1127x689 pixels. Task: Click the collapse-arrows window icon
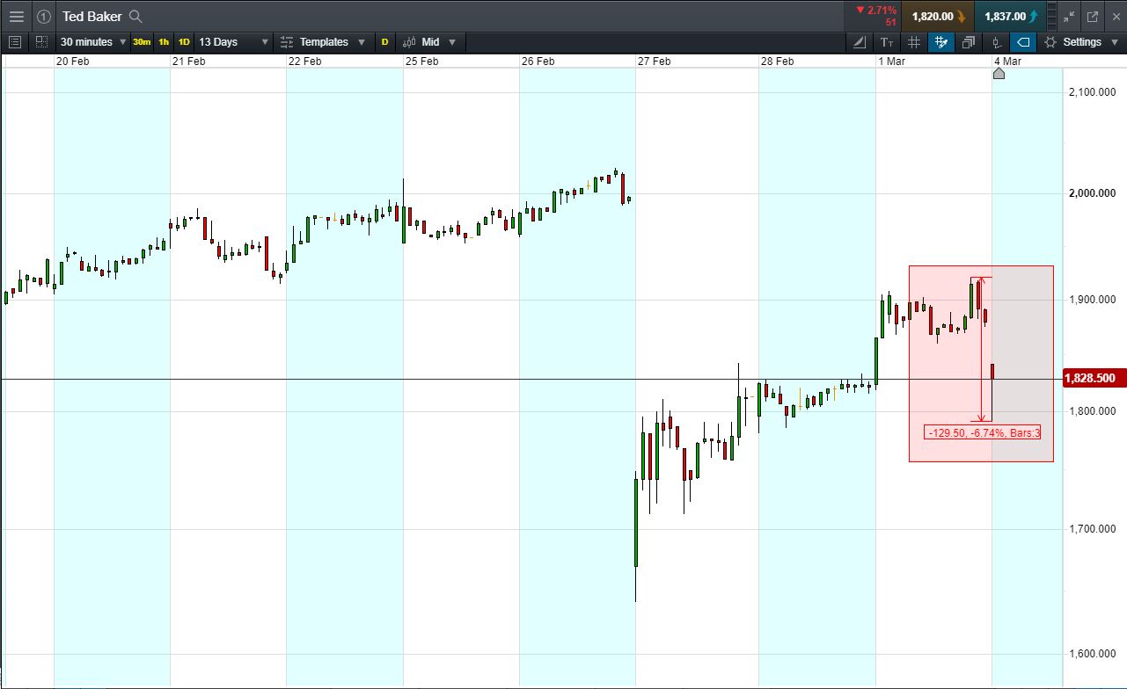click(x=1069, y=16)
